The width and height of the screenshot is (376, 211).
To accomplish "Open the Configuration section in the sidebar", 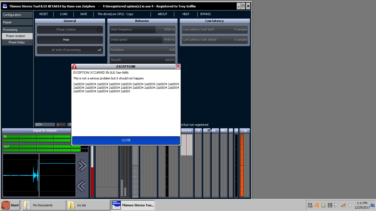I will (x=17, y=15).
